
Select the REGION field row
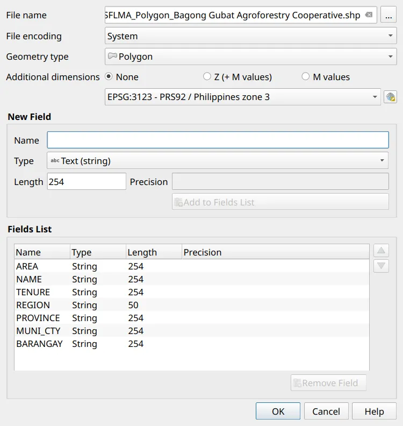(x=192, y=305)
